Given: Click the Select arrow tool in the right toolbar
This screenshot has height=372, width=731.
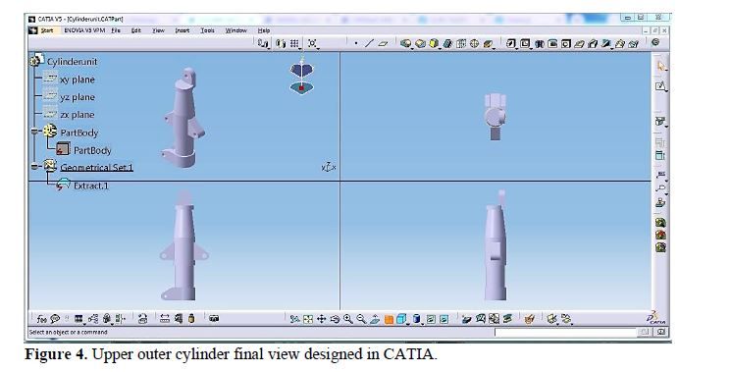Looking at the screenshot, I should pos(660,66).
